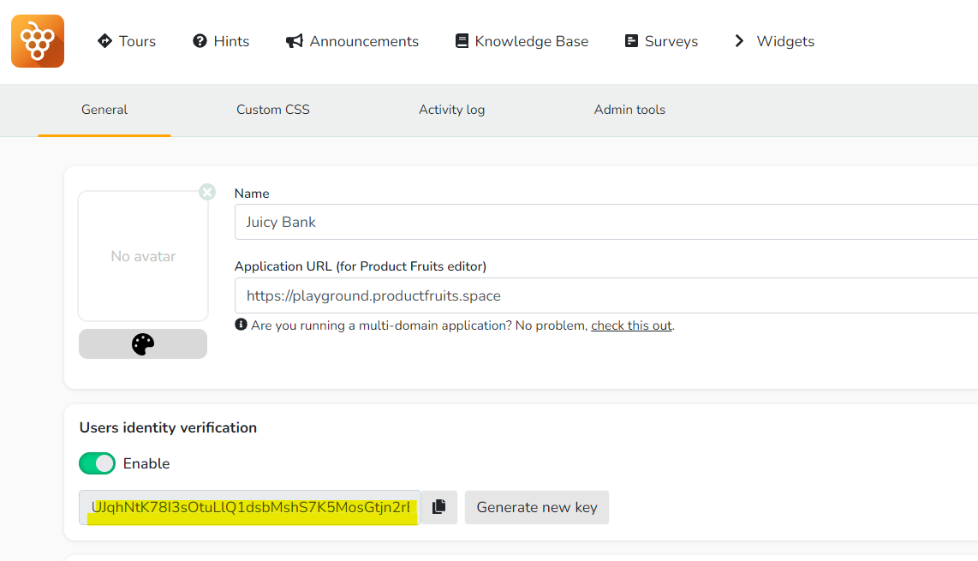Remove avatar with the X icon

[x=207, y=192]
